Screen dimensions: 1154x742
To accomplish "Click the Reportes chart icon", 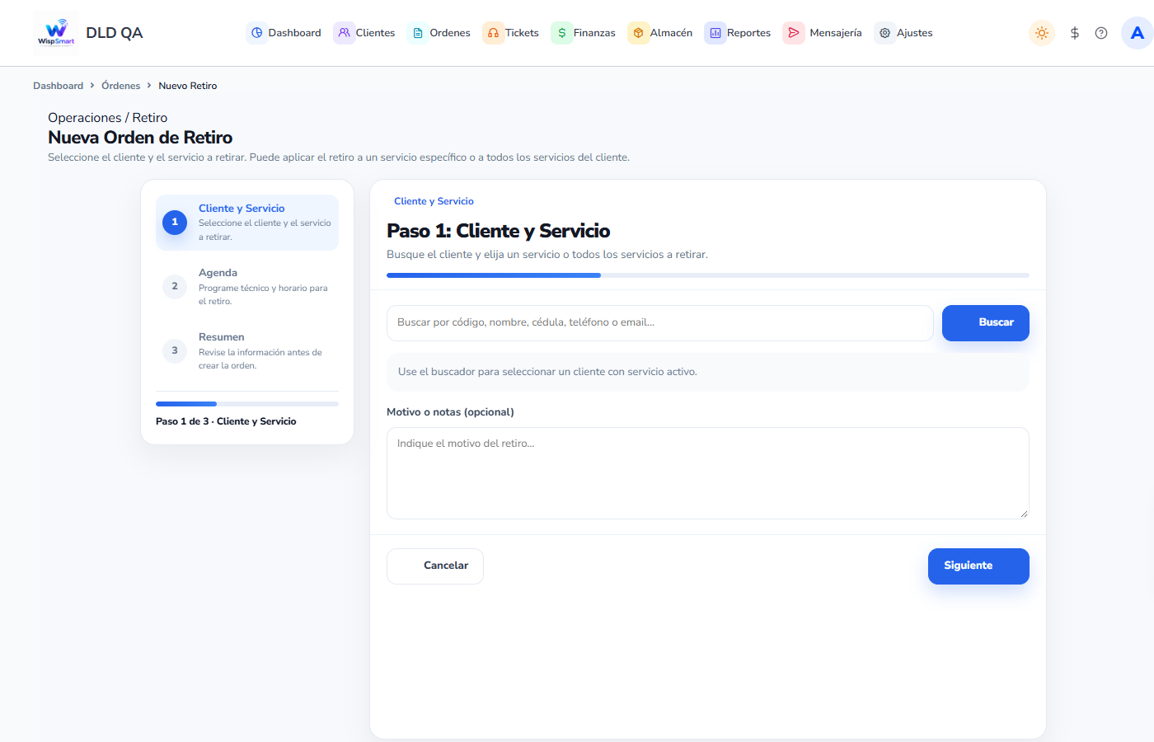I will tap(715, 33).
